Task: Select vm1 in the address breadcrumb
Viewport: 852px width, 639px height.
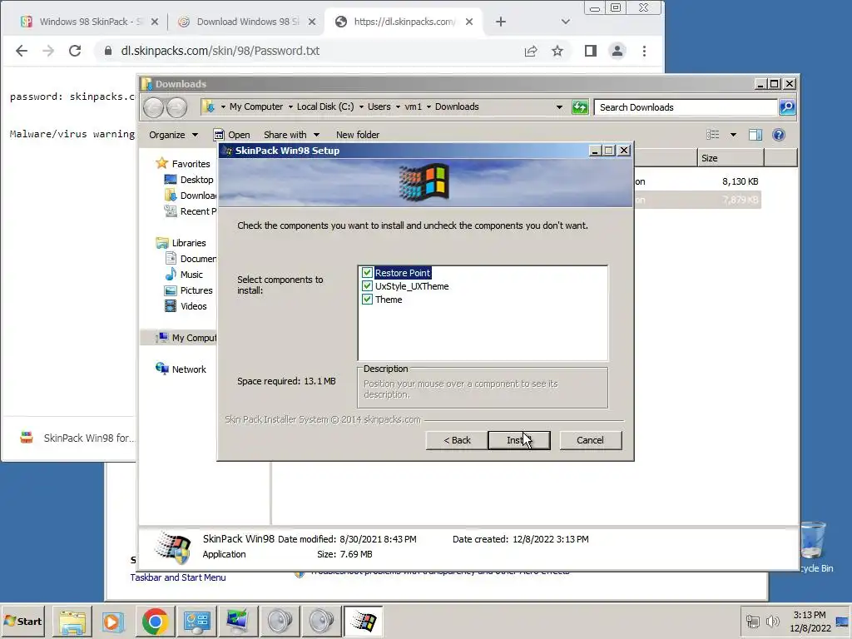Action: click(x=413, y=106)
